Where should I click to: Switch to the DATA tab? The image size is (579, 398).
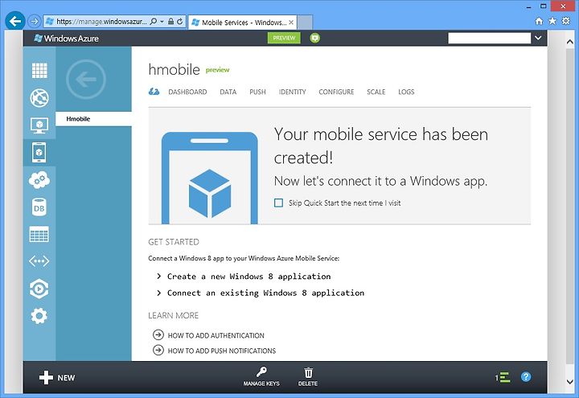(228, 92)
